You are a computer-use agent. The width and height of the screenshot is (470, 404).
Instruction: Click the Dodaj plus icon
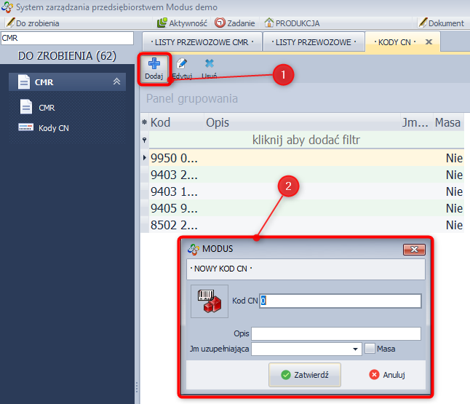(154, 63)
